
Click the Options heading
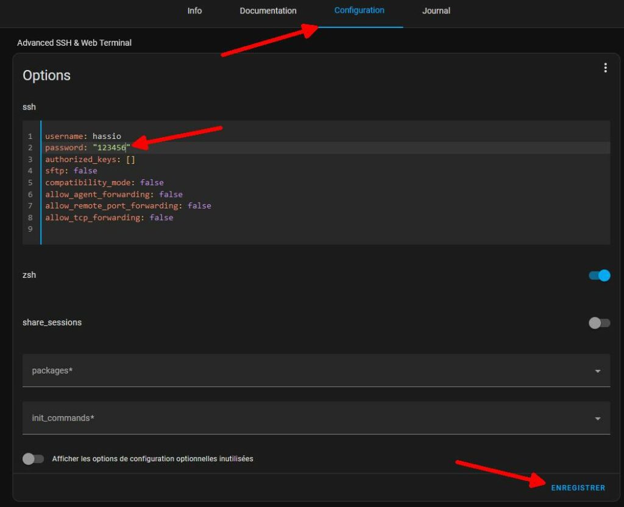point(46,75)
